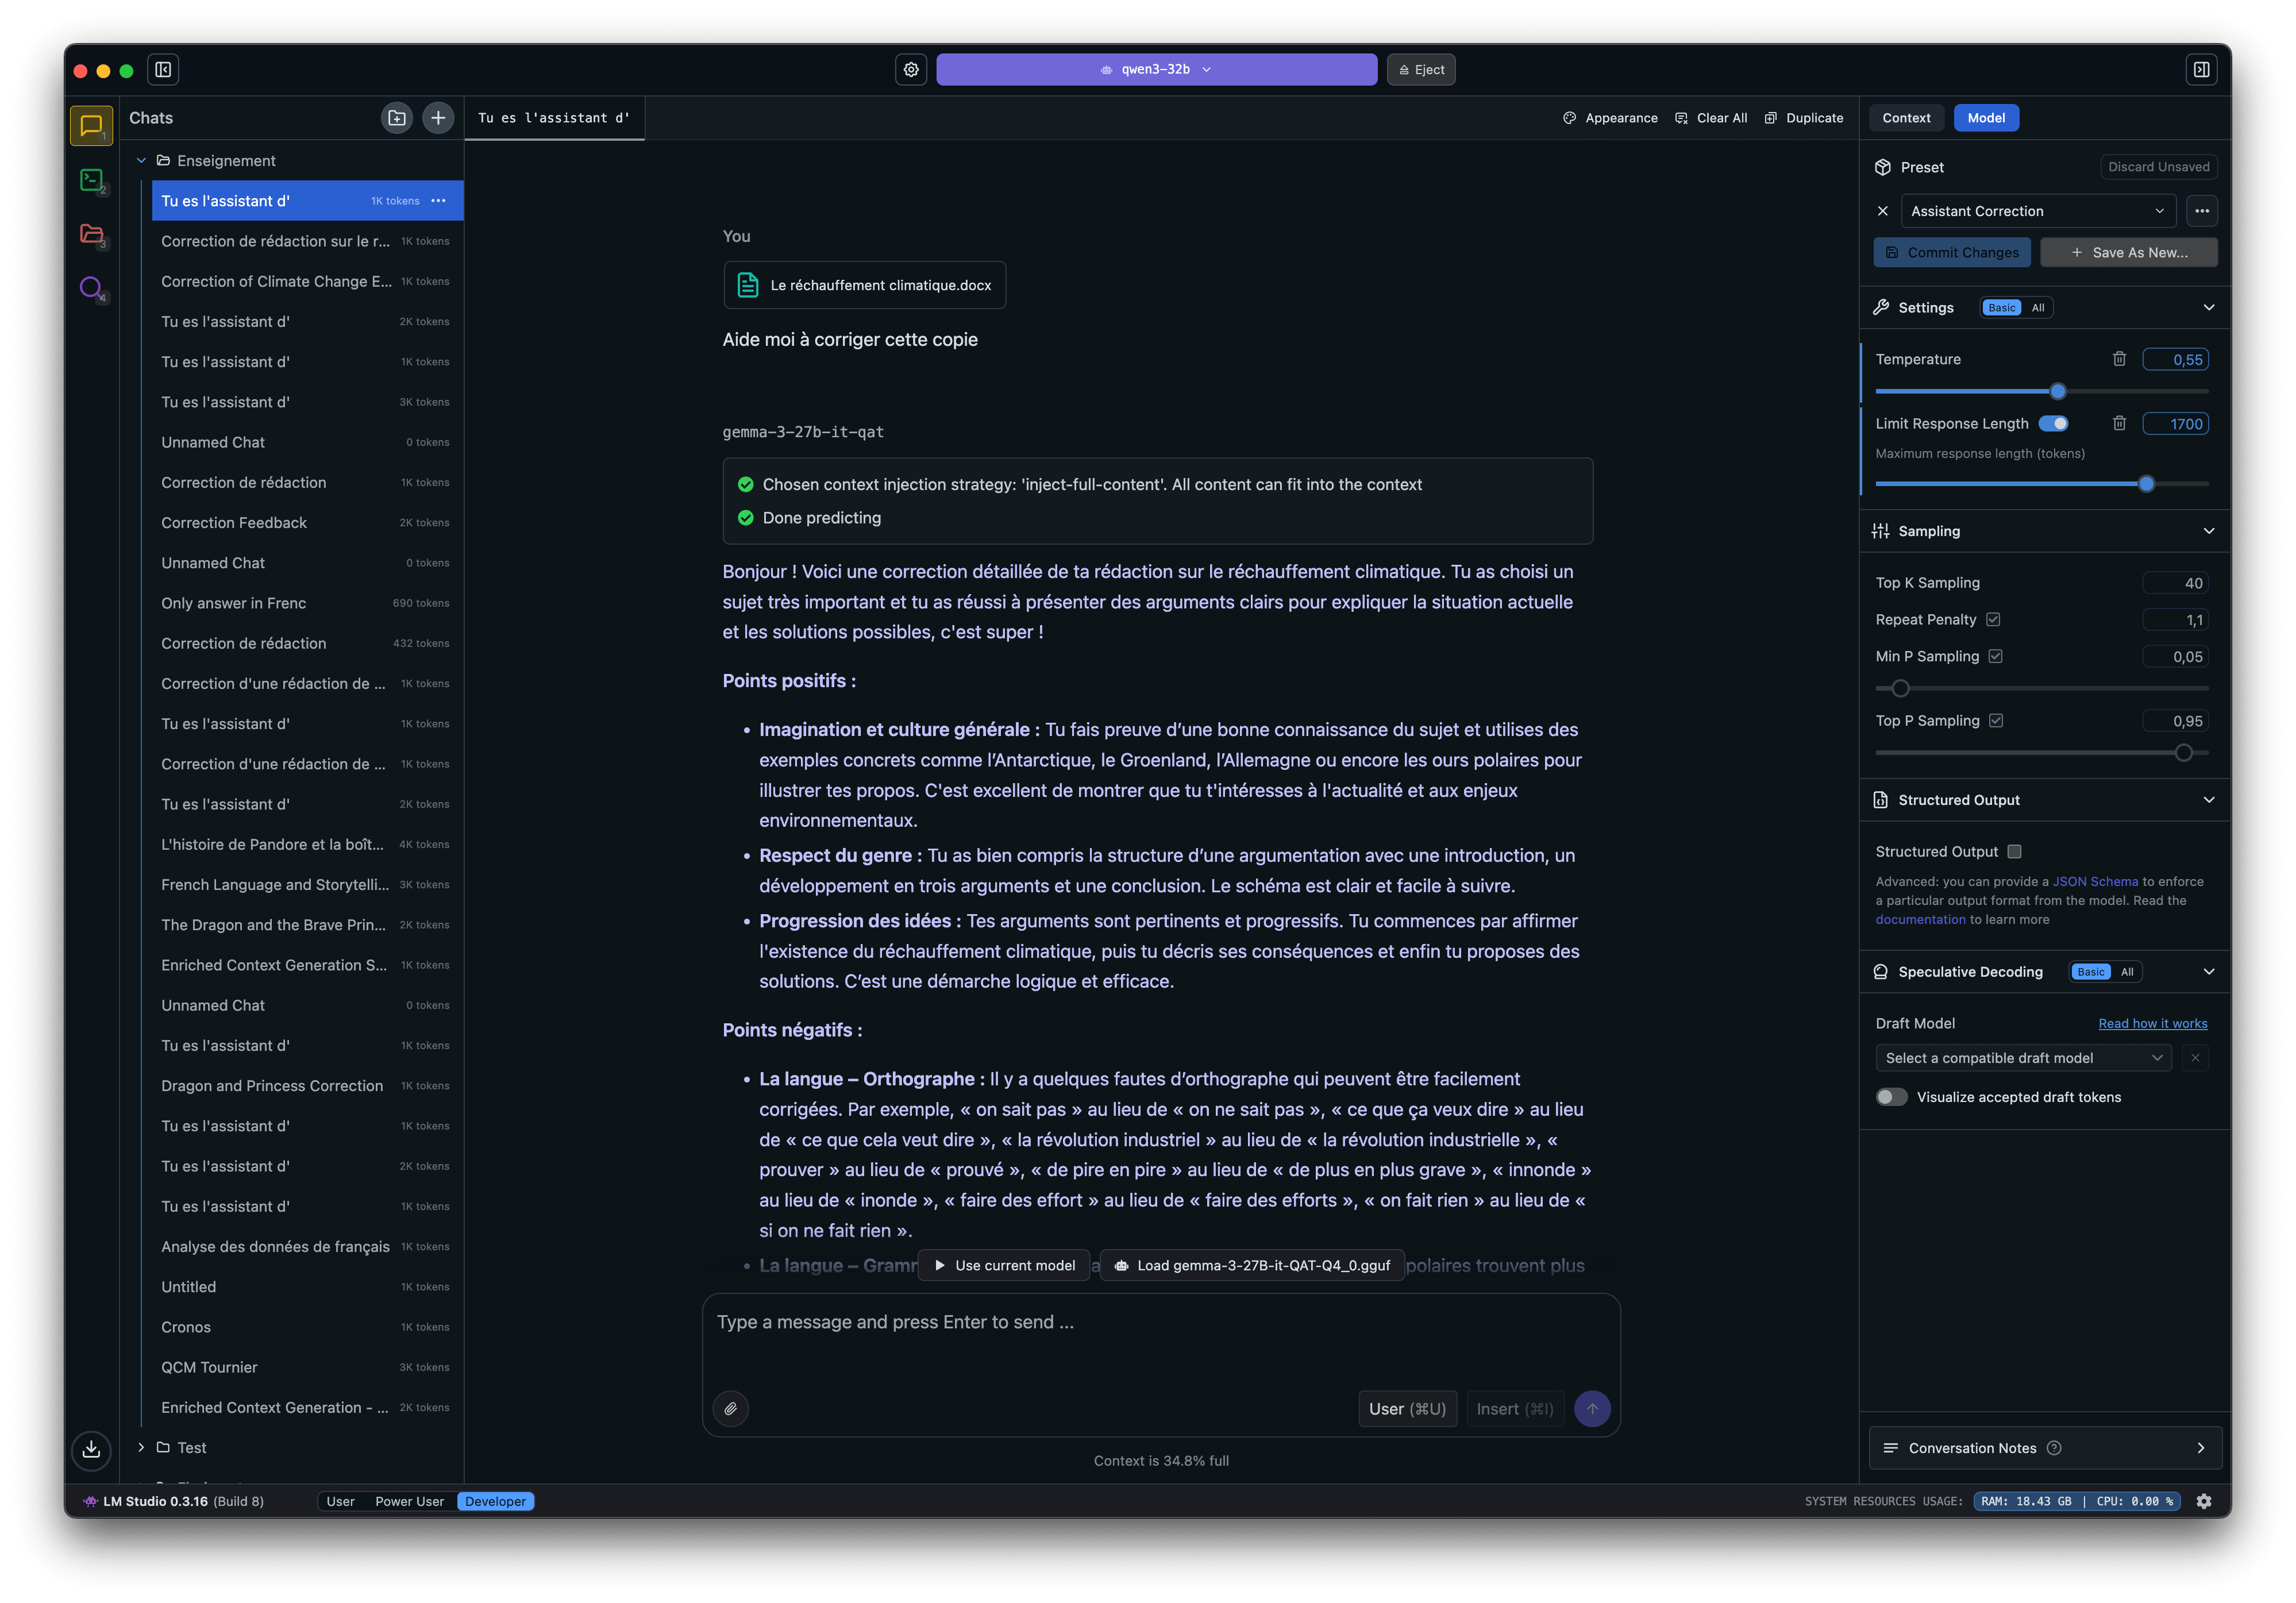Expand Conversation Notes panel

2200,1448
